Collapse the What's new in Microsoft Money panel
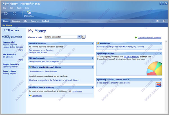The height and width of the screenshot is (115, 169). 92,67
